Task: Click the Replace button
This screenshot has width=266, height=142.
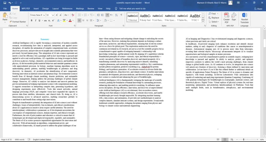Action: click(214, 18)
